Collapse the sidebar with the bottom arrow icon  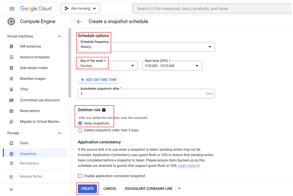click(x=11, y=189)
